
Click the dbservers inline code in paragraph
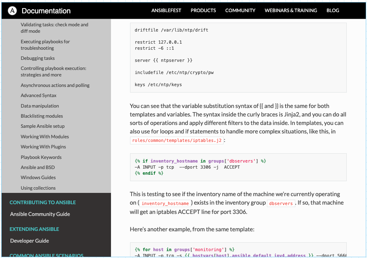(x=281, y=203)
